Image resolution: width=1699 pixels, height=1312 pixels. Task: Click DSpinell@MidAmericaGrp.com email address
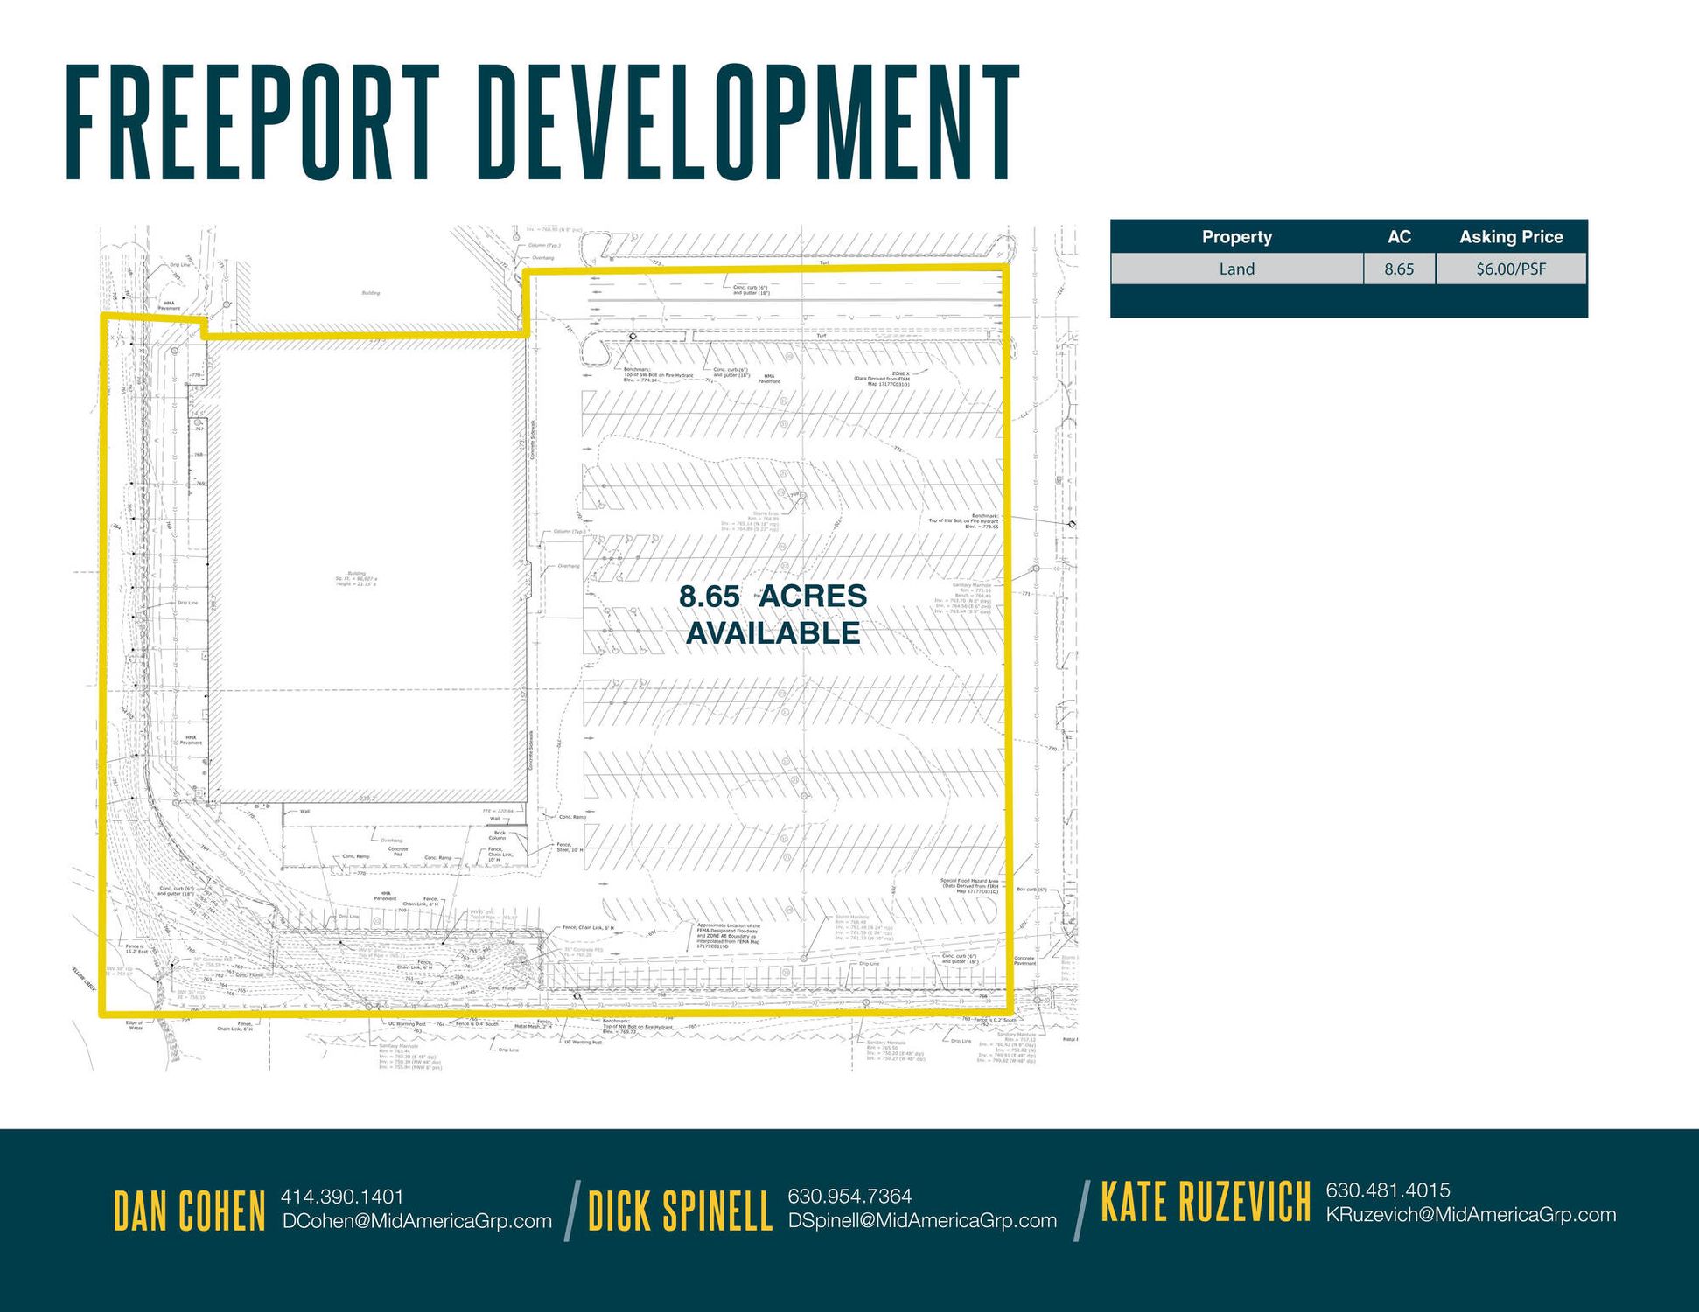point(922,1220)
